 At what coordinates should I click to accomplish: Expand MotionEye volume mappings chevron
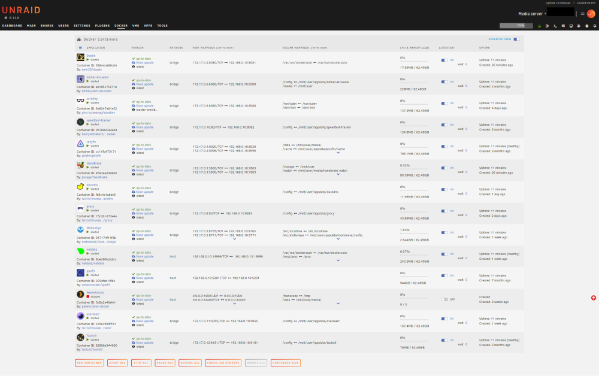pos(338,239)
